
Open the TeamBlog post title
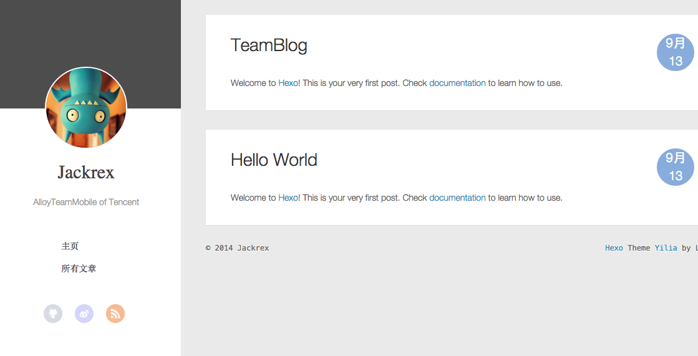coord(269,46)
